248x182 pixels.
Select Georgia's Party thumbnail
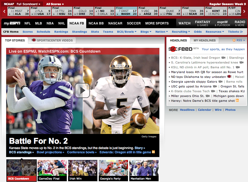tap(113, 171)
